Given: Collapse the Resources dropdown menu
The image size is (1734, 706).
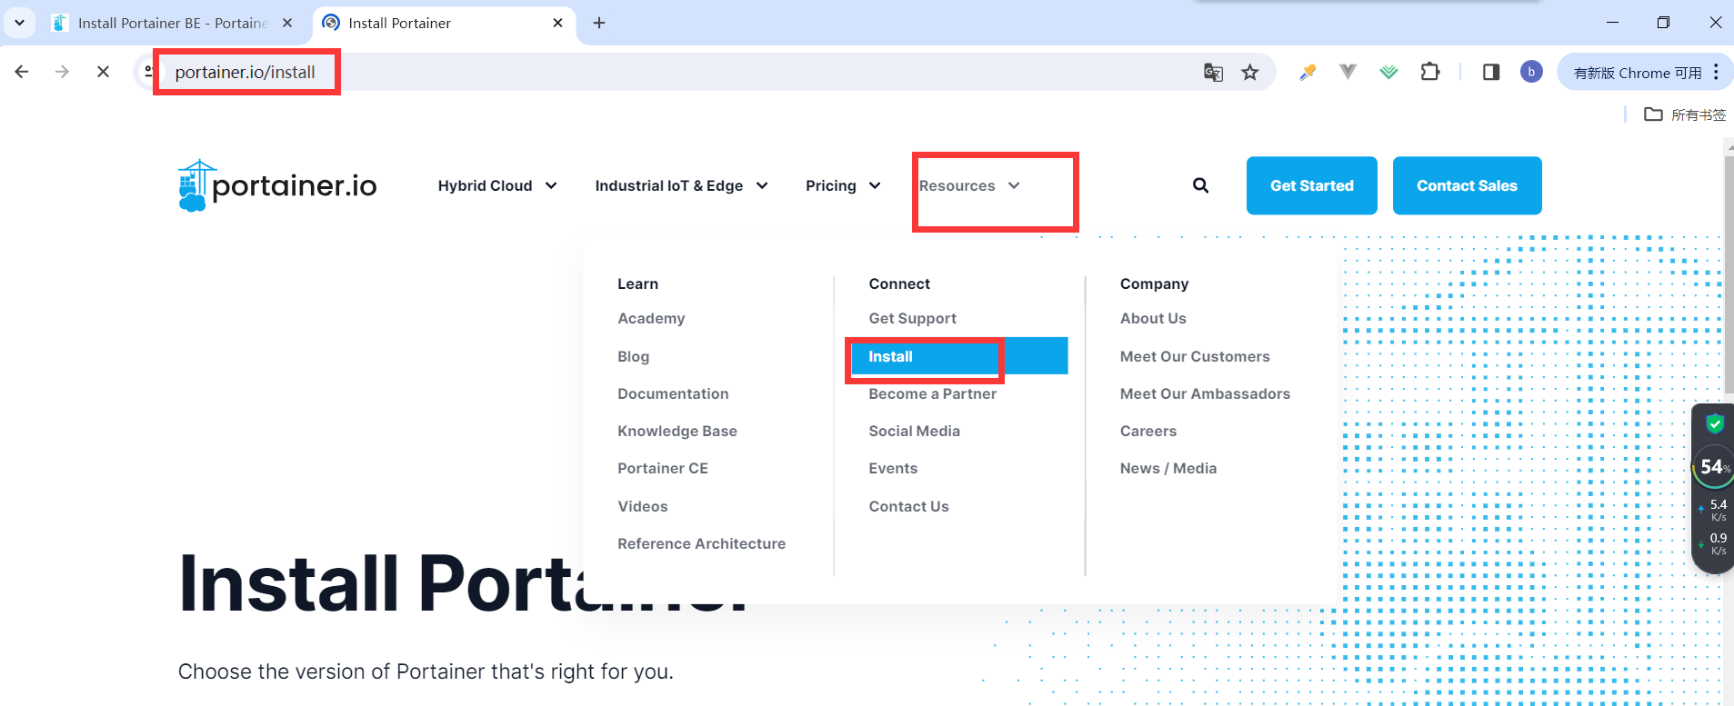Looking at the screenshot, I should coord(969,185).
